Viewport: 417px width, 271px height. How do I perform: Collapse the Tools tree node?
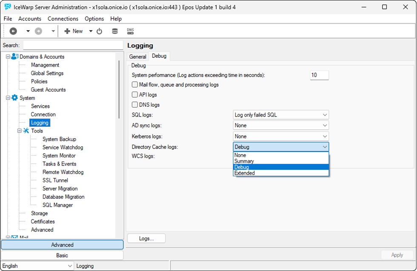point(20,131)
